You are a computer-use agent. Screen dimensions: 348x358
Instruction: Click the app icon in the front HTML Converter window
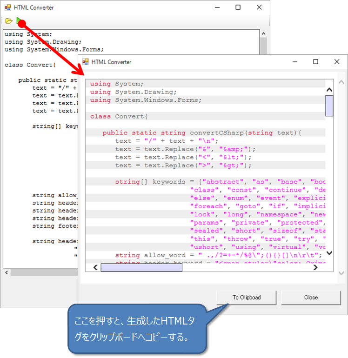(x=85, y=62)
